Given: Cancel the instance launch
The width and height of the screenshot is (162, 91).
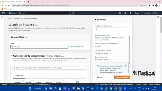Looking at the screenshot, I should [99, 77].
